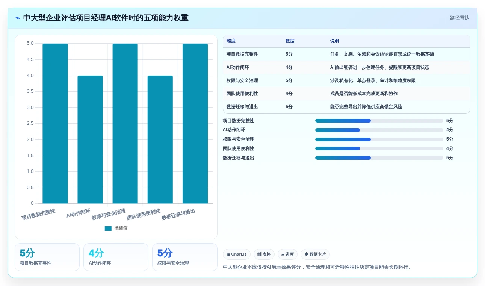Click description 成员是否能低成本完成更新和协作

click(x=364, y=94)
